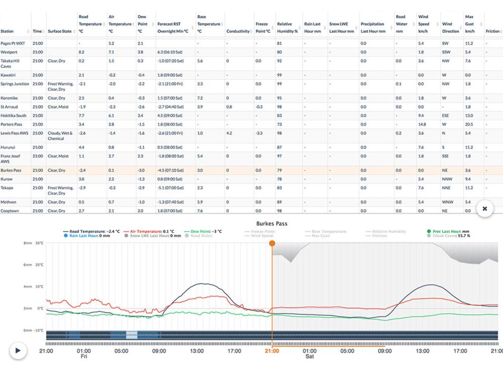Show the Freeze Point series in legend
The image size is (503, 378).
262,231
